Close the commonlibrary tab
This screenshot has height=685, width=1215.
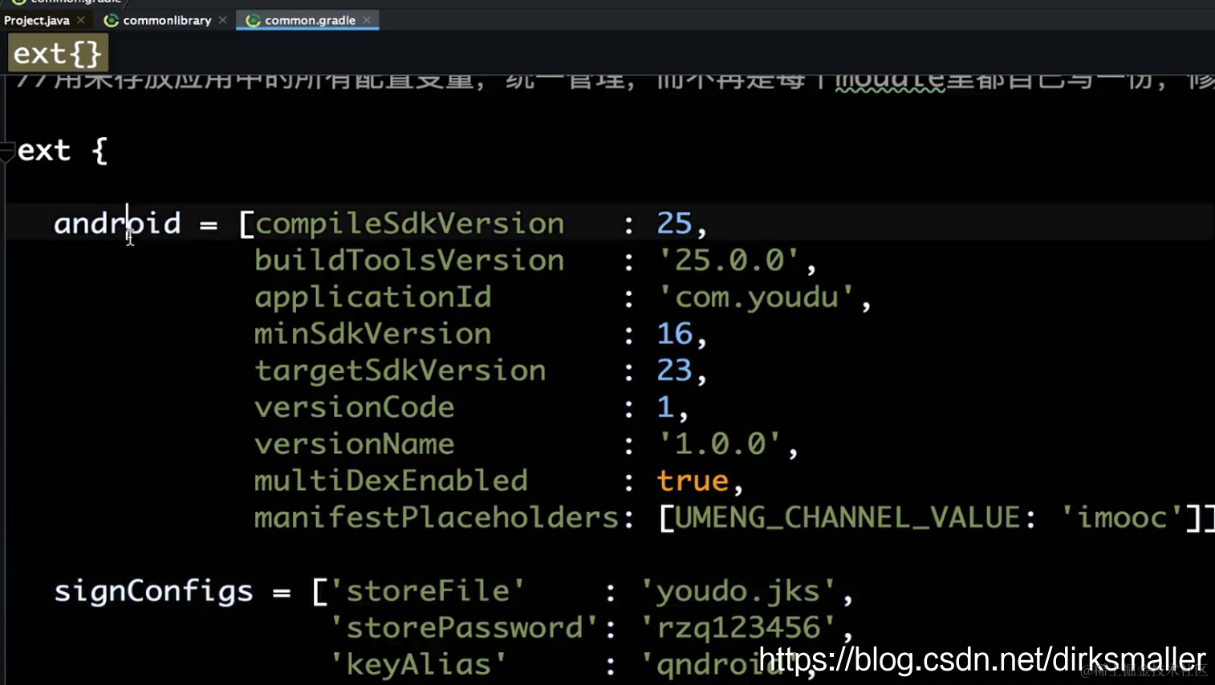point(223,20)
